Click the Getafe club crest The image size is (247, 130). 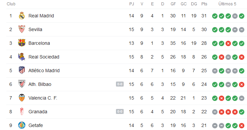tap(22, 125)
